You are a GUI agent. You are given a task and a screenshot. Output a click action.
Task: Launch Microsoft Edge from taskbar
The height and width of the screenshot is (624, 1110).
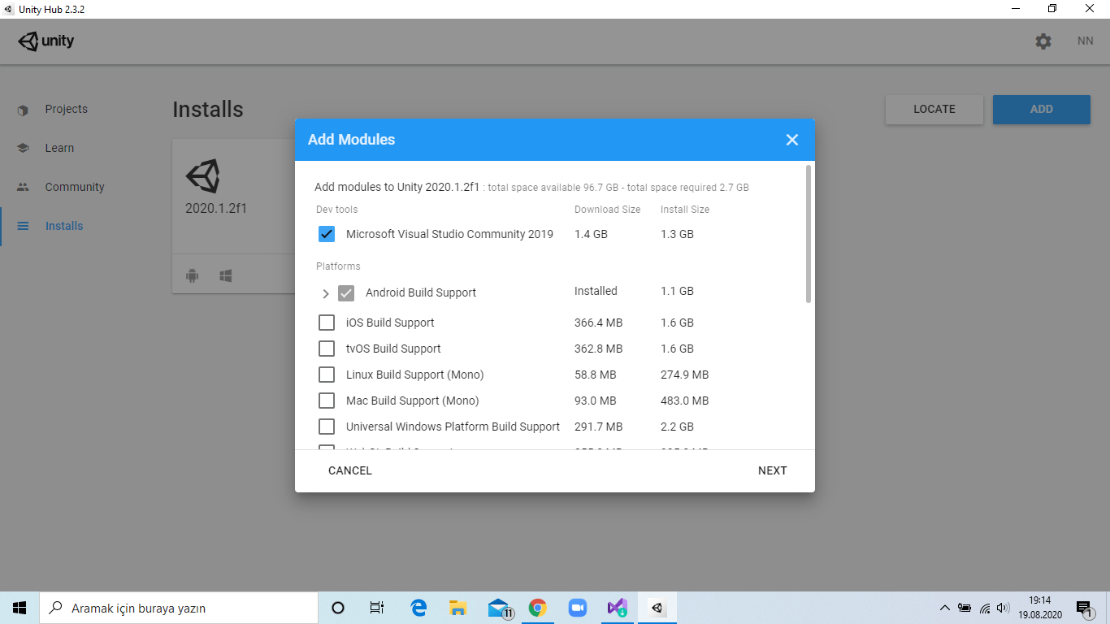418,608
